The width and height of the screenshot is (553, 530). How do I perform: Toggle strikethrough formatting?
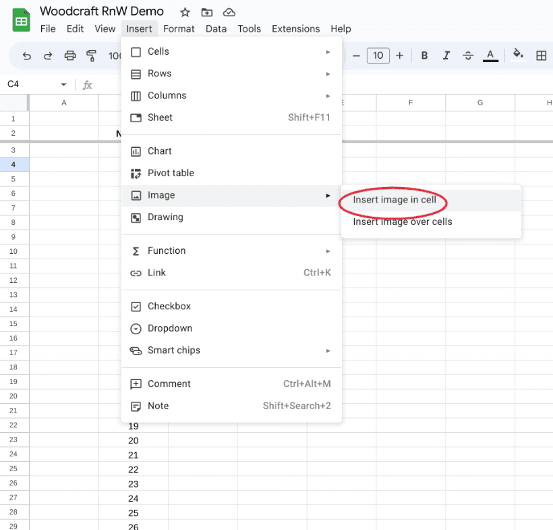pos(468,55)
